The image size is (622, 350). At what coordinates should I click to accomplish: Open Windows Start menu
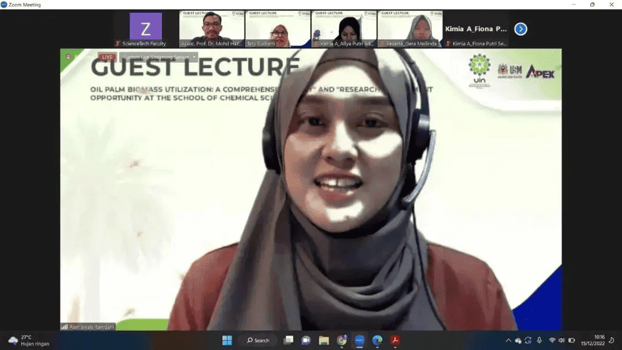point(227,340)
